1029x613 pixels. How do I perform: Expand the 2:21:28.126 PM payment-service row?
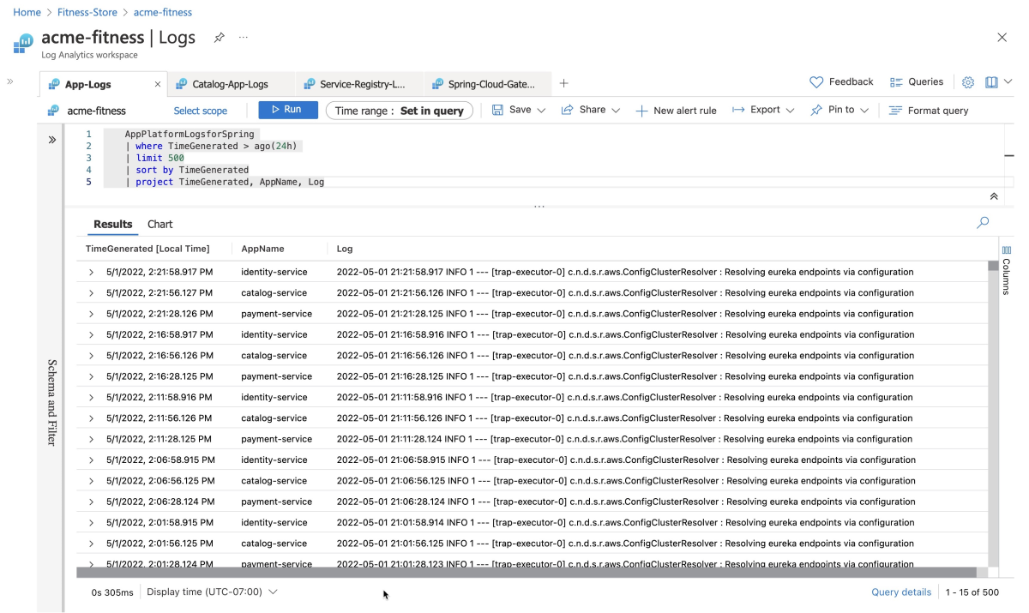coord(91,314)
